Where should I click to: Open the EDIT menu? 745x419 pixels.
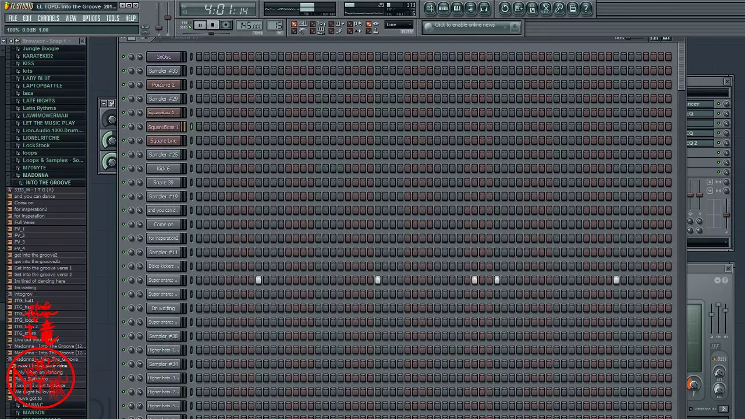[x=27, y=19]
